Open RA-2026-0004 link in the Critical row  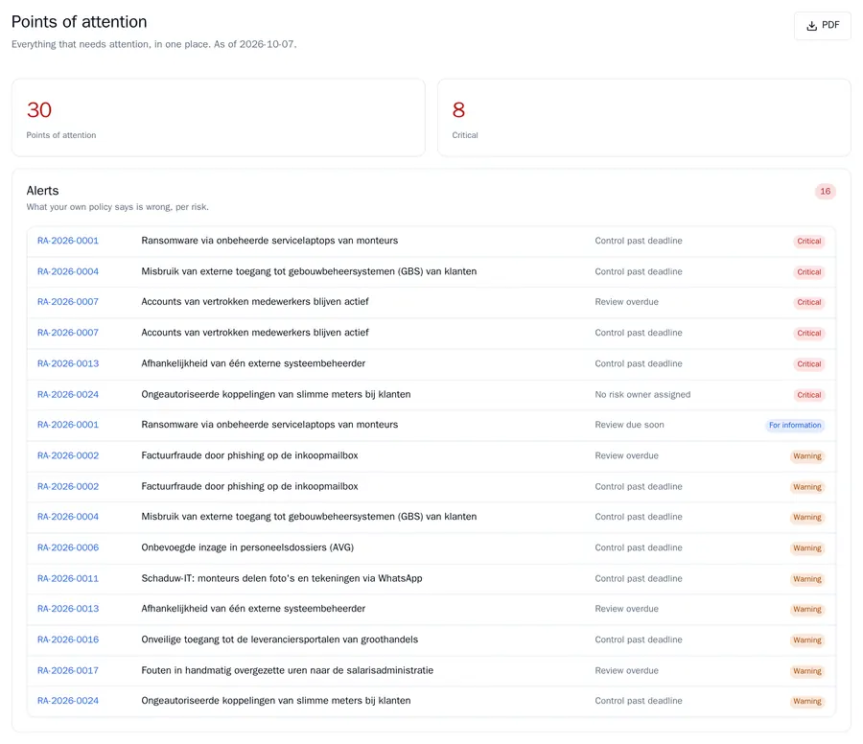pyautogui.click(x=68, y=271)
